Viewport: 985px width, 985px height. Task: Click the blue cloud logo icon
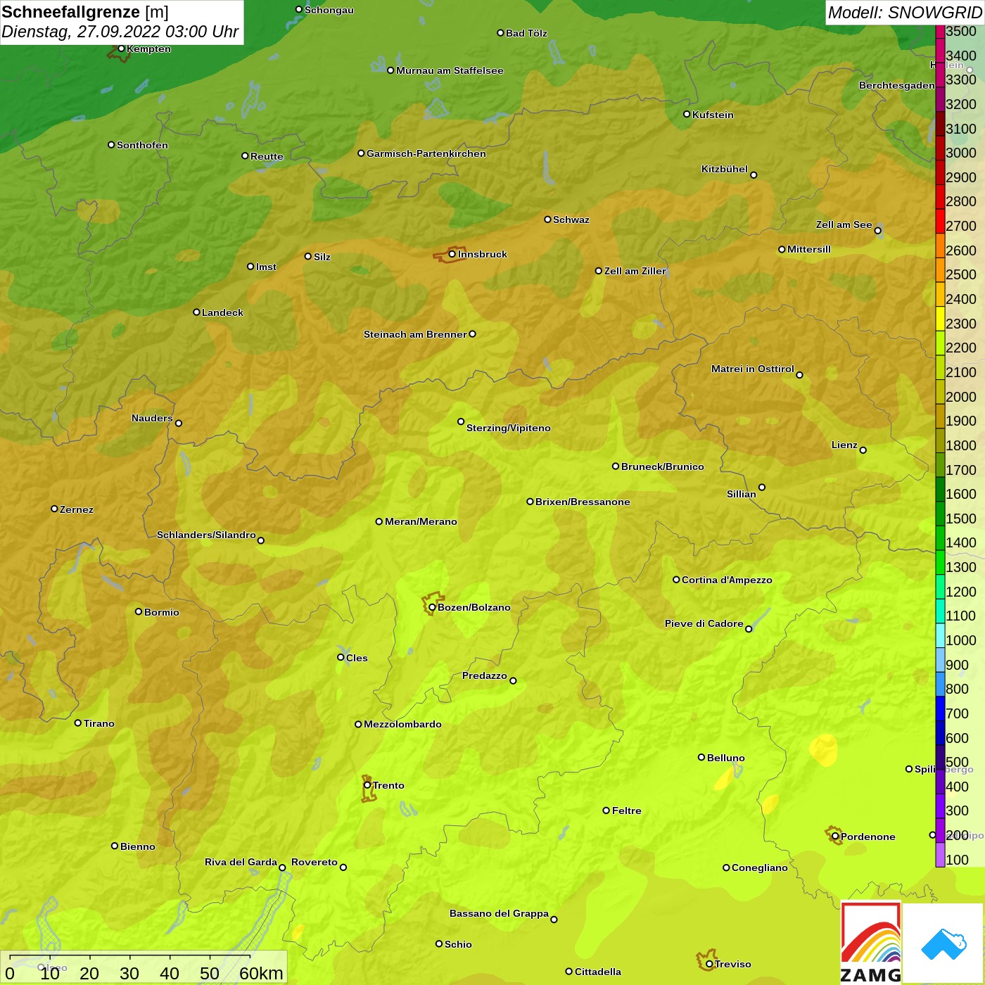(943, 944)
